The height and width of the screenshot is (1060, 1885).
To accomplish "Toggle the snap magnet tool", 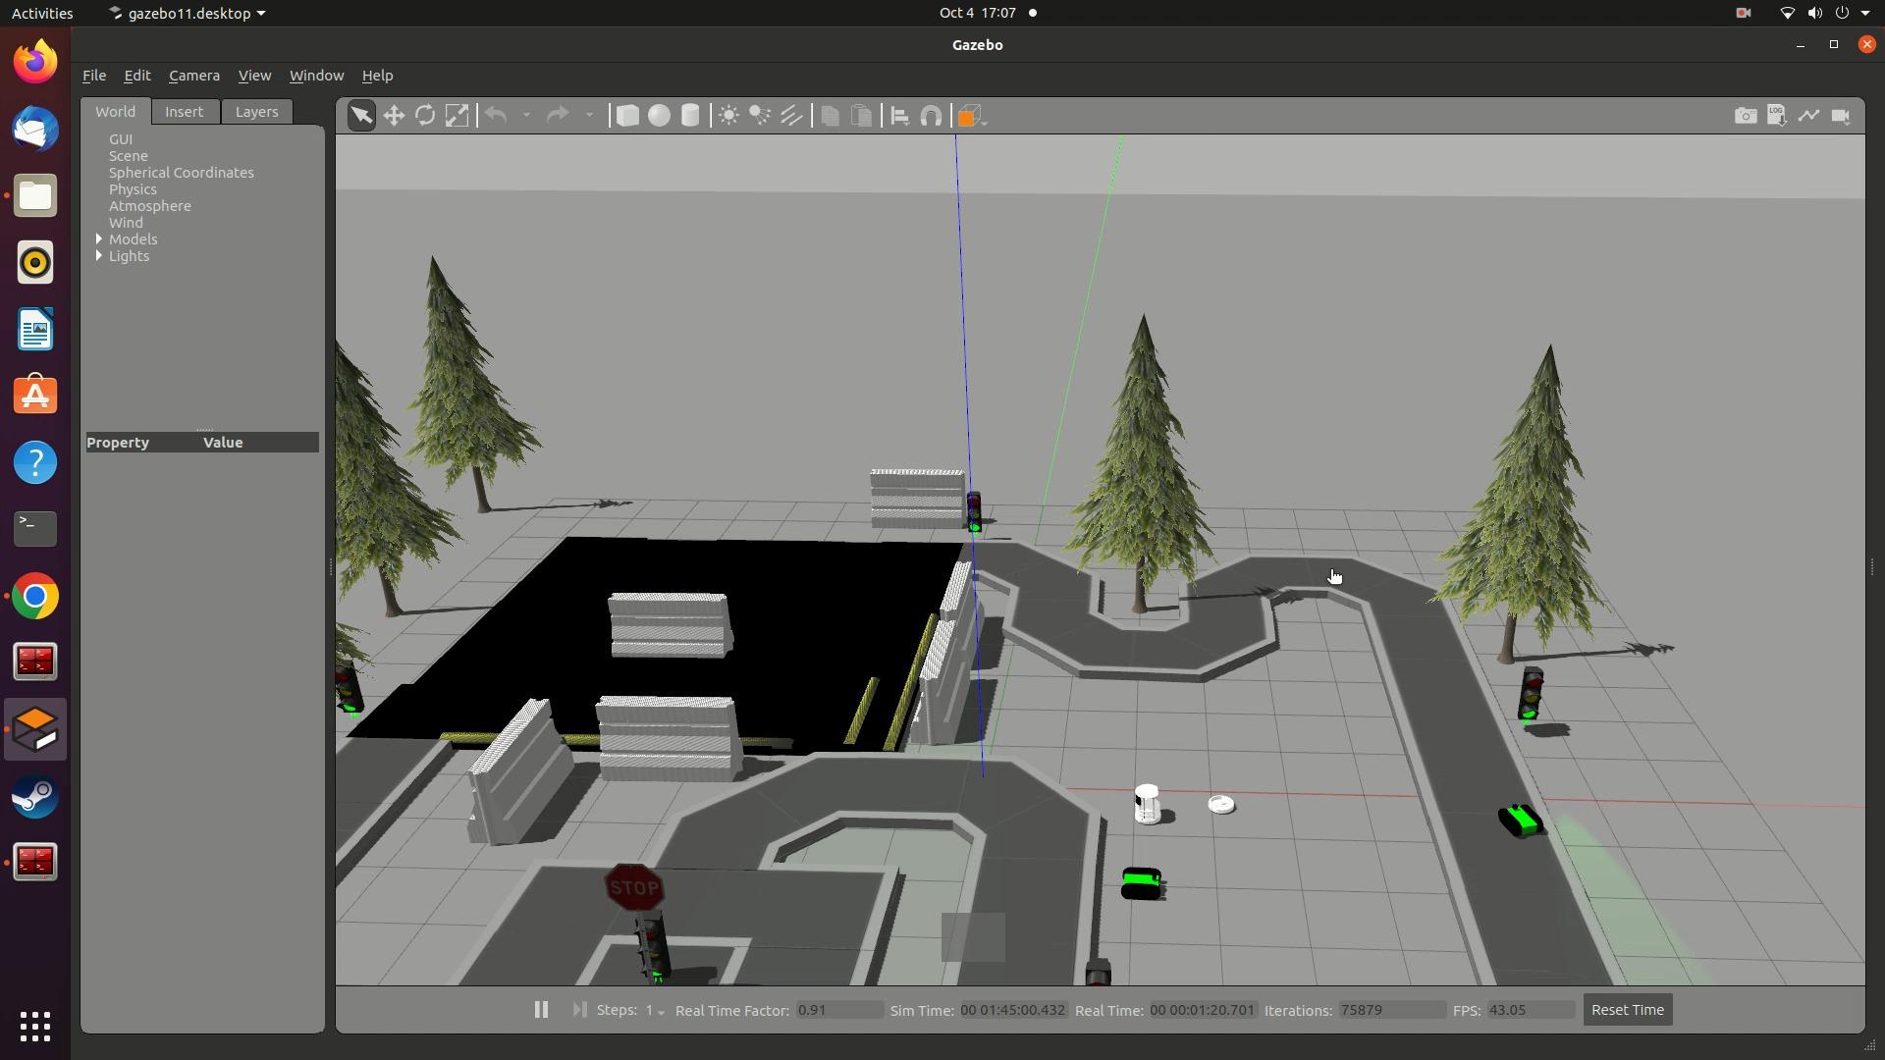I will (931, 116).
